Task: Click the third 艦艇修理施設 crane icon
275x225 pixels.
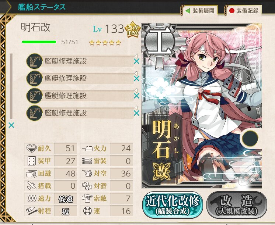Action: [34, 96]
